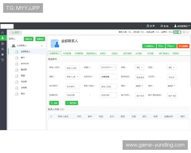The height and width of the screenshot is (153, 191).
Task: Click the 新建联系人 new contact button
Action: [149, 46]
